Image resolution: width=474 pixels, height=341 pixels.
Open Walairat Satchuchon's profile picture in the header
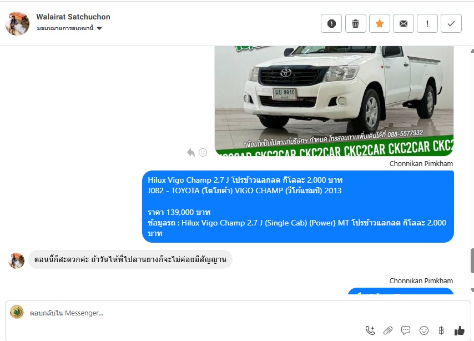pos(17,23)
